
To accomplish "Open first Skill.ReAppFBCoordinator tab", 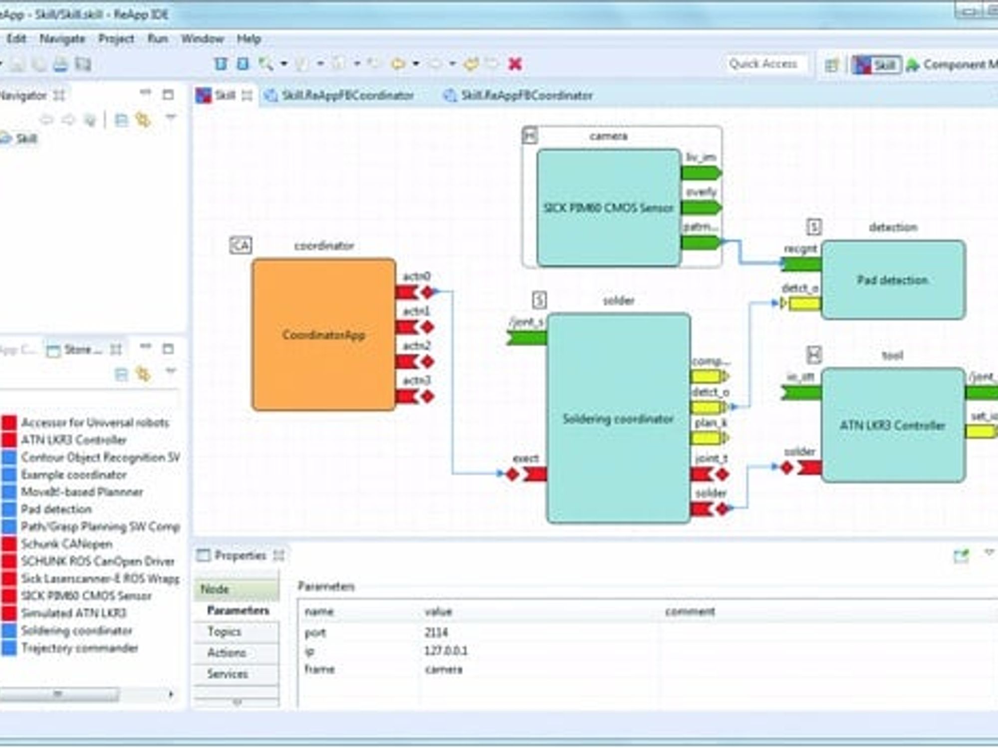I will tap(339, 95).
